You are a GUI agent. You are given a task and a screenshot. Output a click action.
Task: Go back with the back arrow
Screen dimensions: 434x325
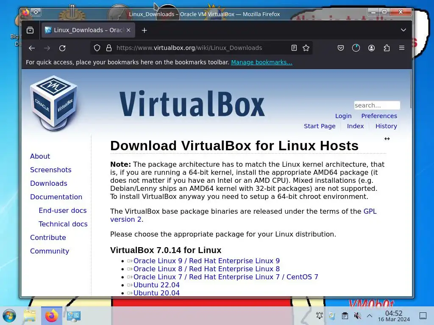pos(32,48)
